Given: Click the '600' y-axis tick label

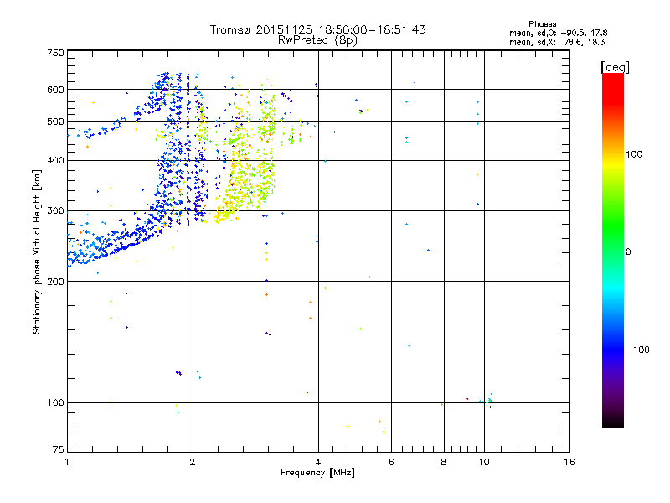Looking at the screenshot, I should 56,90.
